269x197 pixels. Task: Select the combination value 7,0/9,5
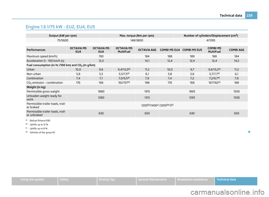click(124, 78)
